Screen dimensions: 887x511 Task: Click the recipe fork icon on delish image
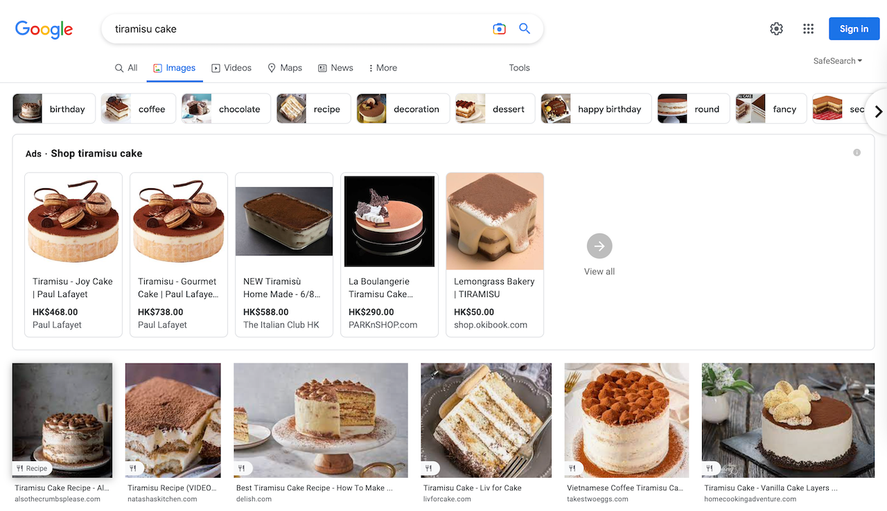coord(243,469)
